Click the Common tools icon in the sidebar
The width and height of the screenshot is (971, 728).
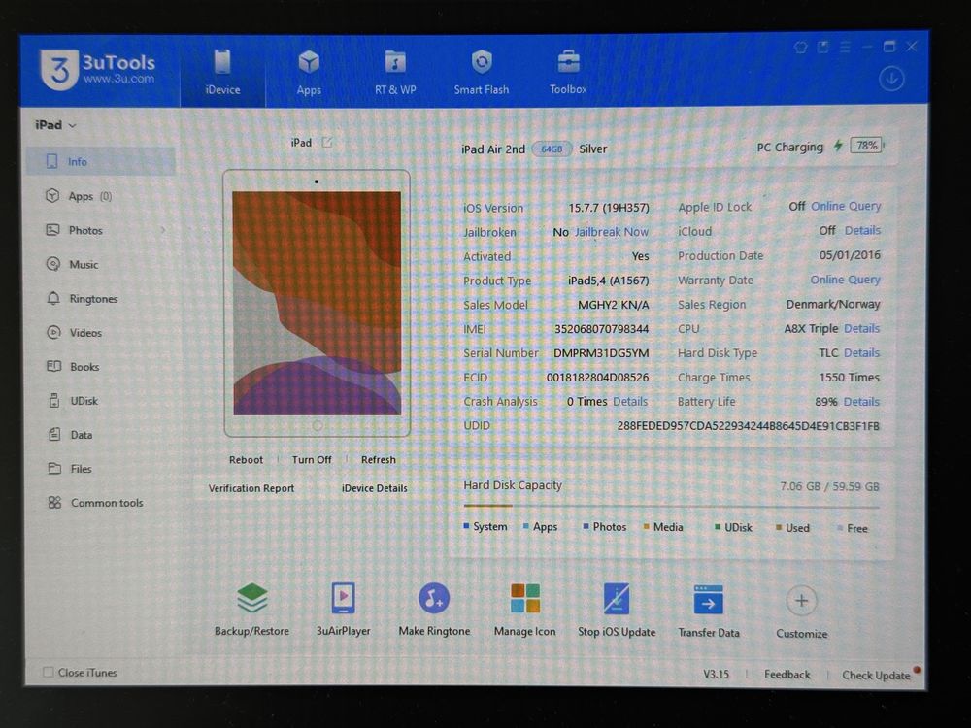pyautogui.click(x=55, y=503)
